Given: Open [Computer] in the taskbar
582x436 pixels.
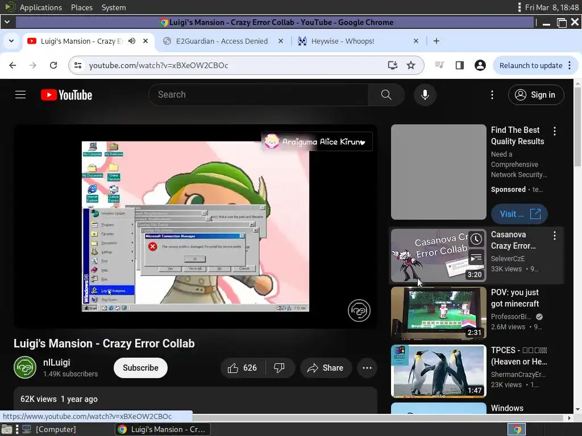Looking at the screenshot, I should pyautogui.click(x=49, y=429).
